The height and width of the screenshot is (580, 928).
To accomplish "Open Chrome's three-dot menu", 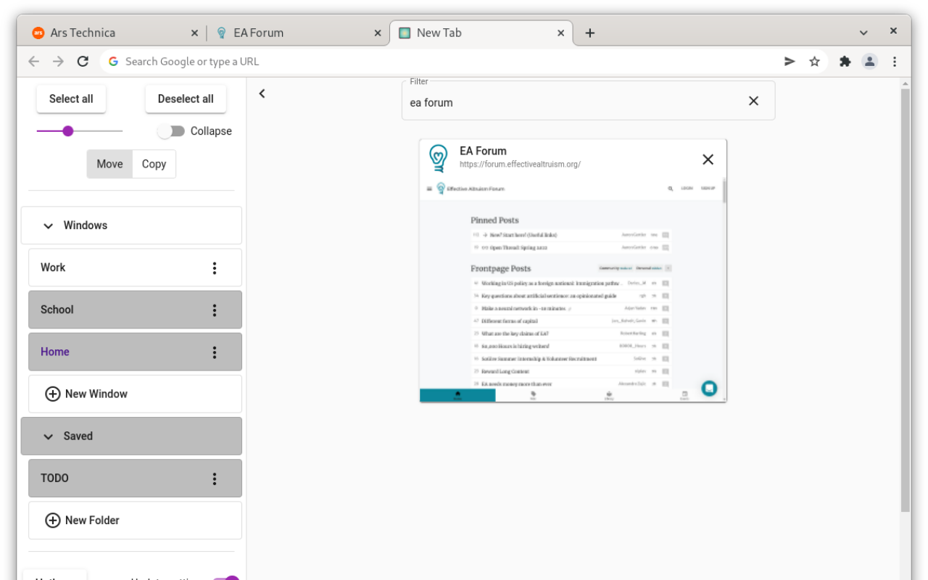I will click(x=894, y=62).
